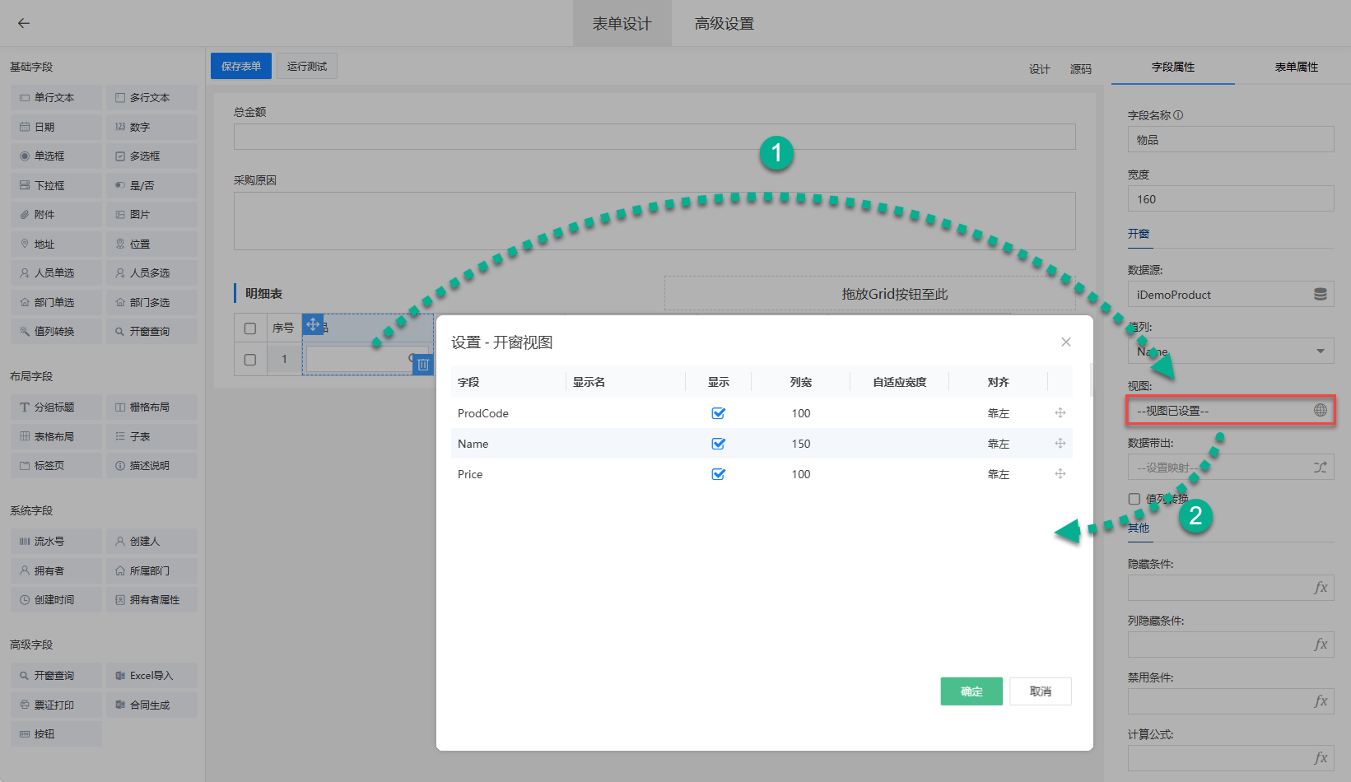Click the database icon in 数据源 field
The height and width of the screenshot is (782, 1351).
[x=1320, y=294]
